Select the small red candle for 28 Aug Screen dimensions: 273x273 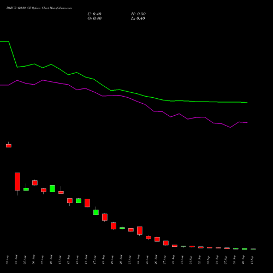click(x=175, y=246)
